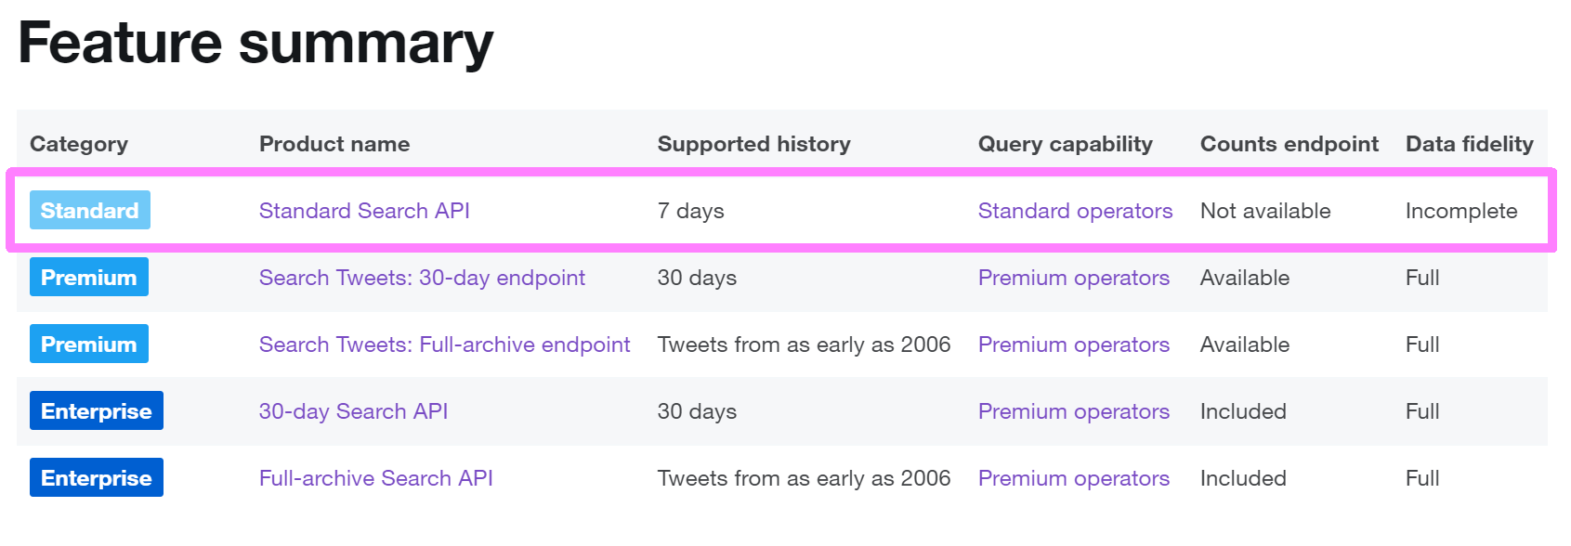Click the Premium badge for Full-archive endpoint
This screenshot has height=546, width=1571.
89,344
